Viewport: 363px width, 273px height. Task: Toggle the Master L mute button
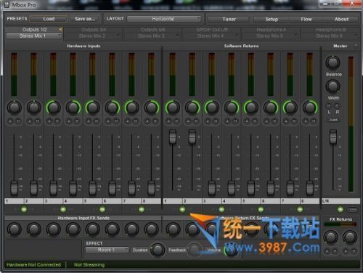329,106
